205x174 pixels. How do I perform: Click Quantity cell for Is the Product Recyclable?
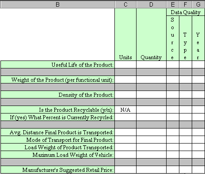pyautogui.click(x=151, y=110)
